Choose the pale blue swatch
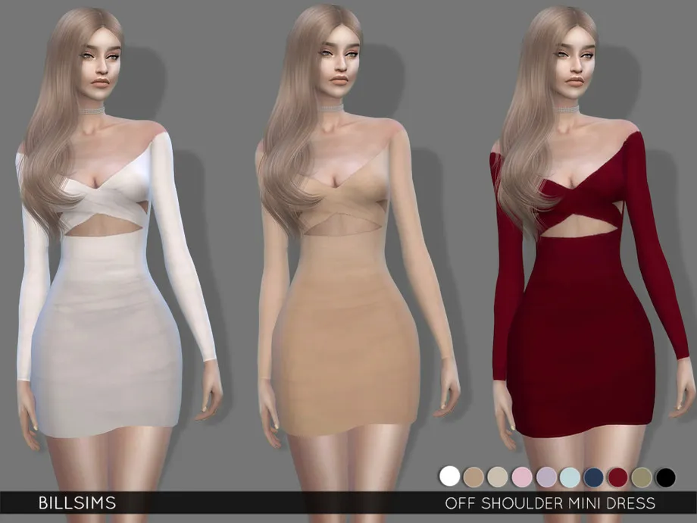The width and height of the screenshot is (697, 523). click(570, 476)
